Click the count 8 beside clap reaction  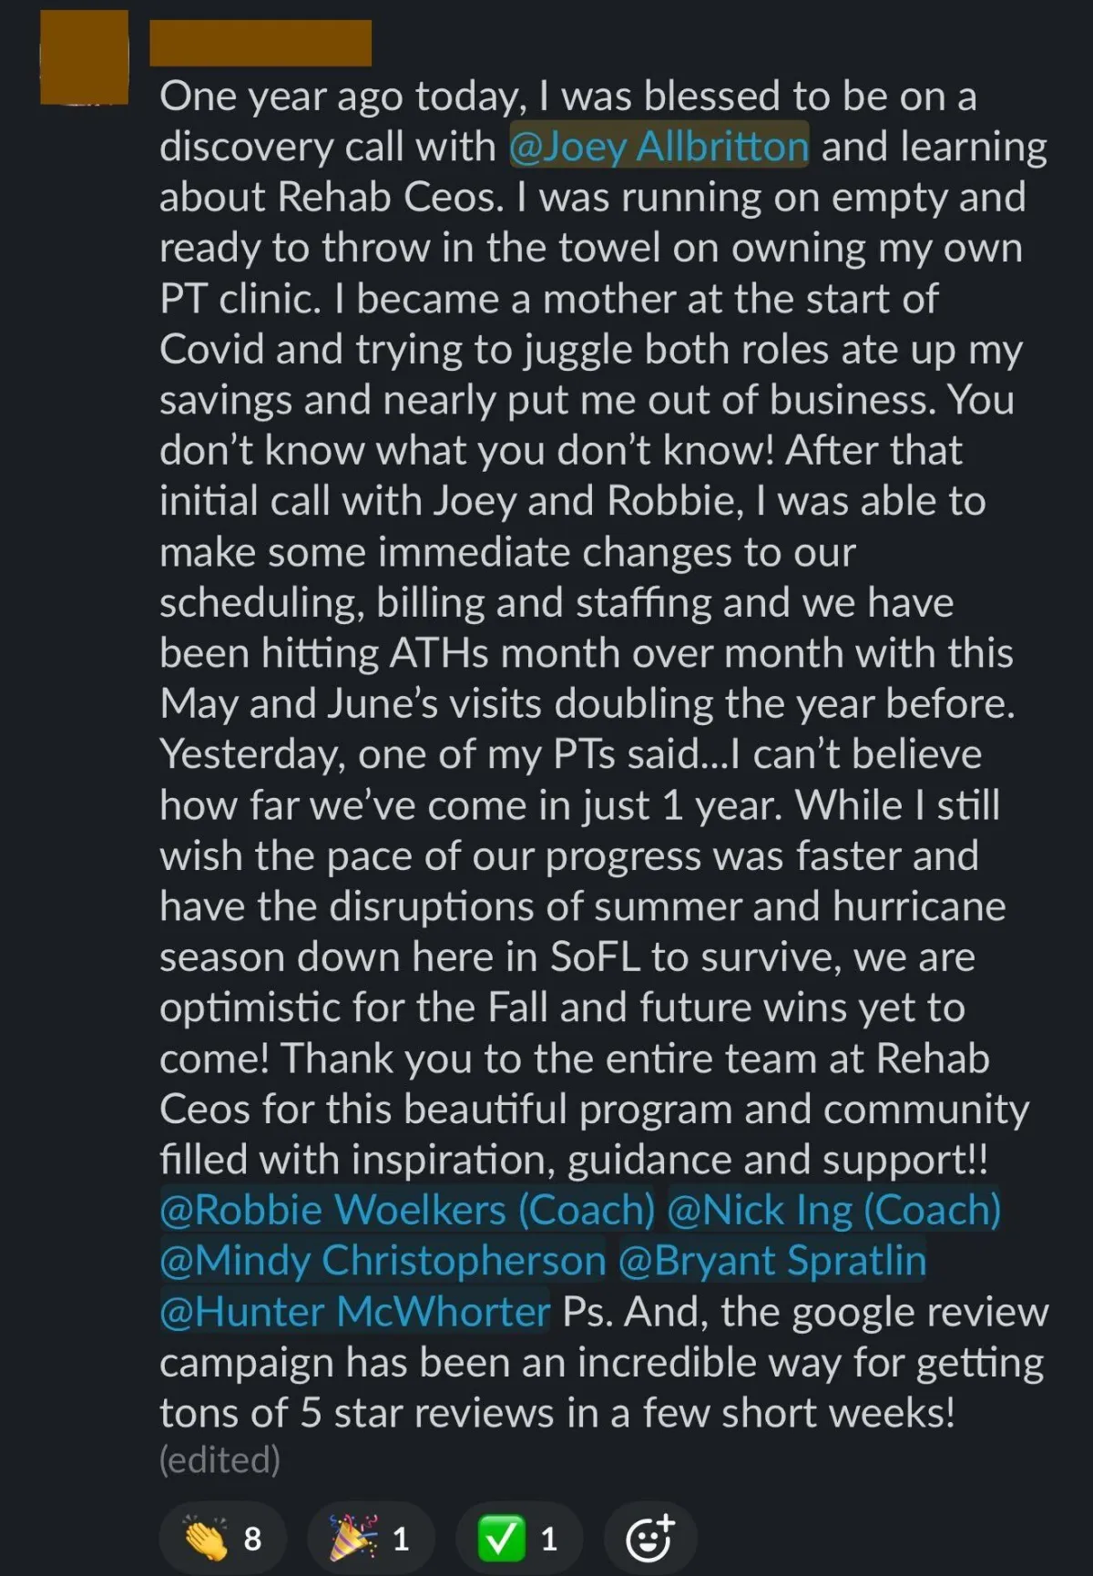(x=252, y=1539)
